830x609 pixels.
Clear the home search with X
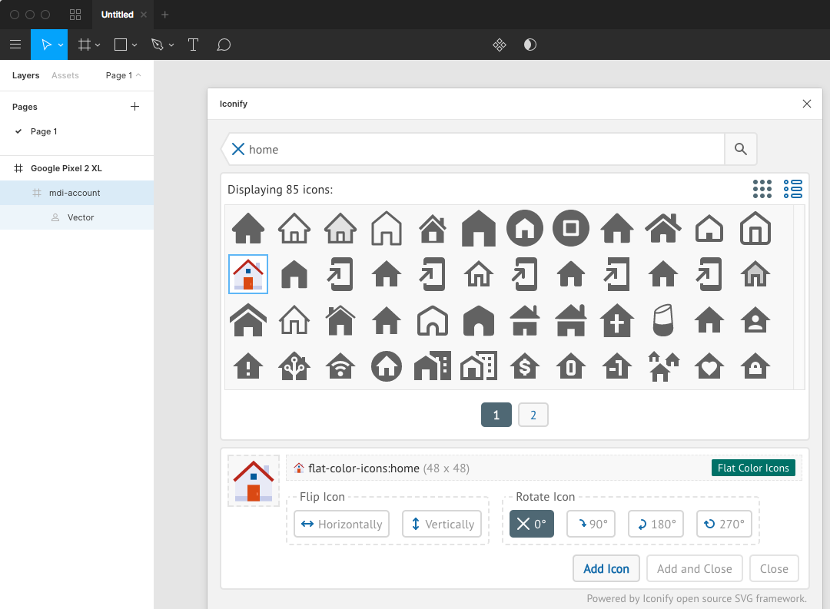(238, 149)
